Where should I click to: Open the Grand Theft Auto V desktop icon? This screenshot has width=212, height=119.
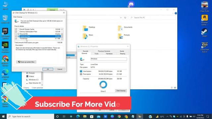coord(205,47)
